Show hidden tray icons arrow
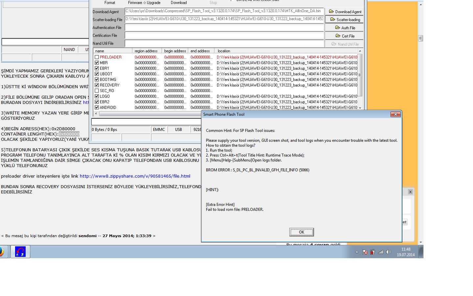Viewport: 473px width, 296px height. (x=357, y=252)
